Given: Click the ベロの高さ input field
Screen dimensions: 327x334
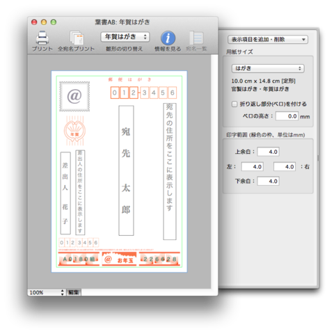Looking at the screenshot, I should pyautogui.click(x=287, y=116).
